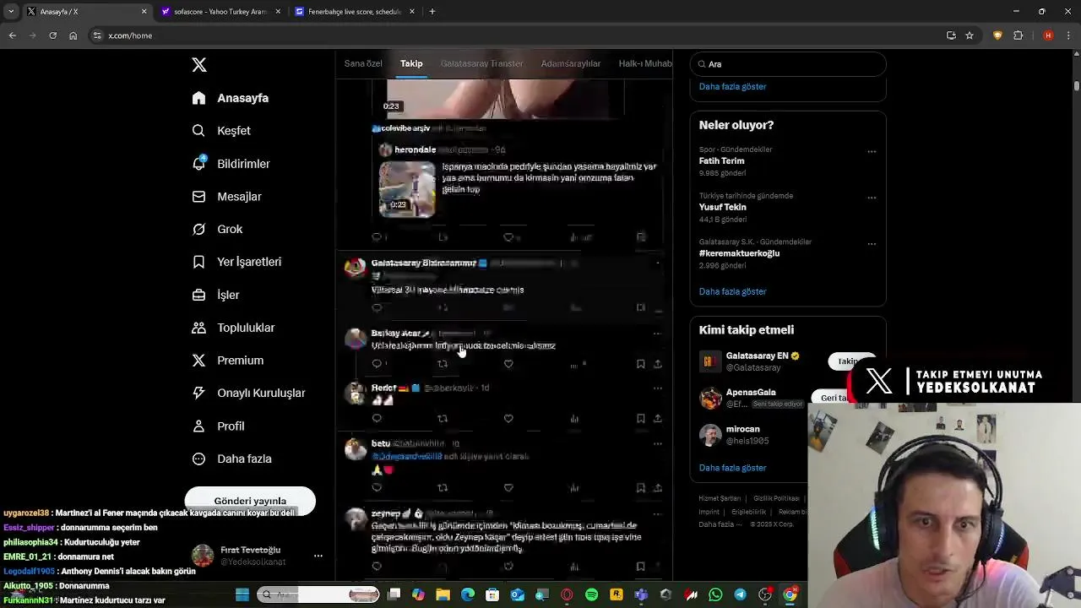Open account menu next to Fırat Tevetoğlu
Image resolution: width=1081 pixels, height=608 pixels.
click(x=318, y=556)
